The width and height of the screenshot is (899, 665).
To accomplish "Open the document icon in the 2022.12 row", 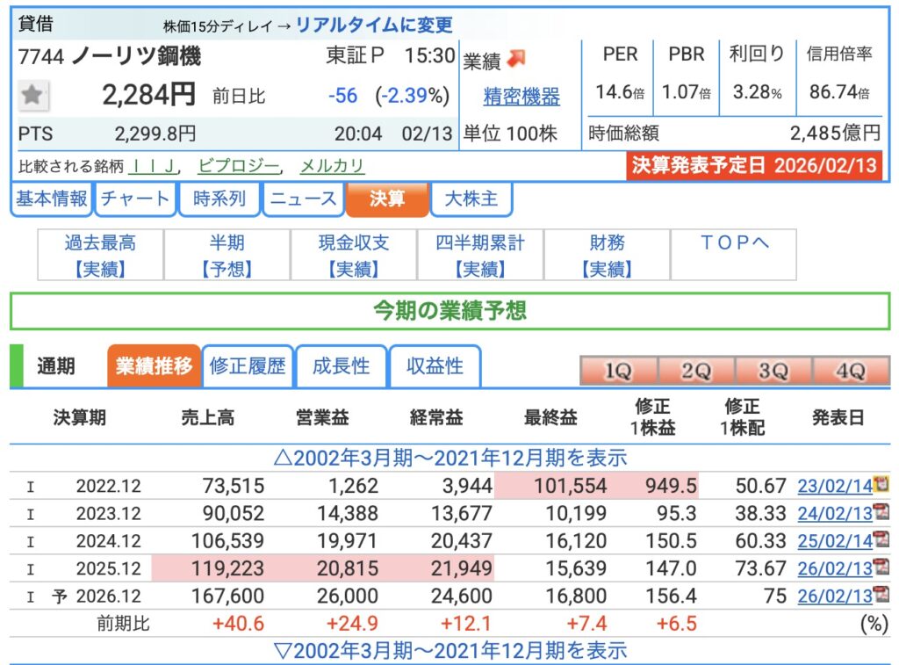I will click(881, 484).
